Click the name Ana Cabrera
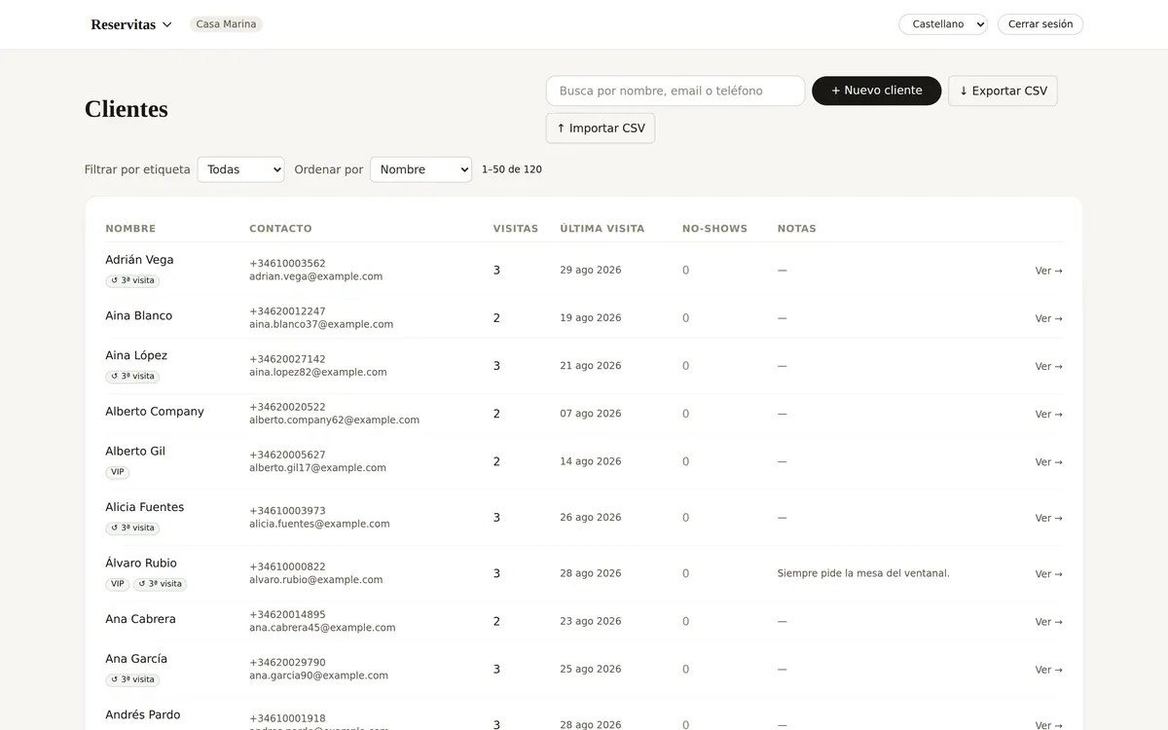 [x=140, y=619]
